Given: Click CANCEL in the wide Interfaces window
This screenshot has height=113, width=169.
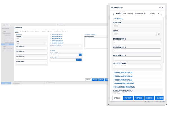Looking at the screenshot, I should point(88,80).
